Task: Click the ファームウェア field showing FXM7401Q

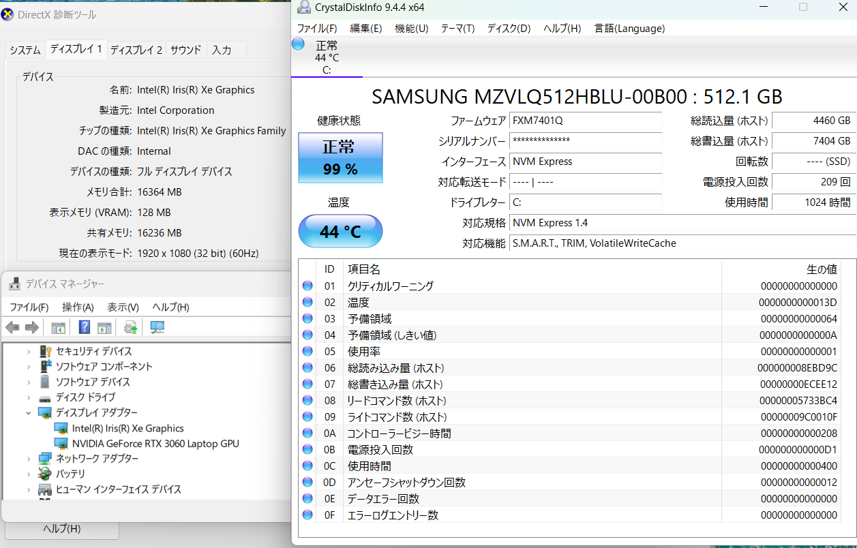Action: coord(586,121)
